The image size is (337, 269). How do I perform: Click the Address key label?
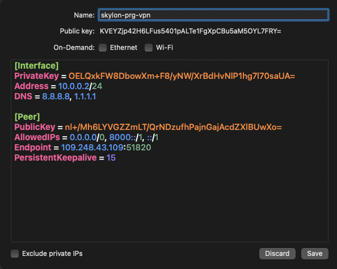[31, 86]
